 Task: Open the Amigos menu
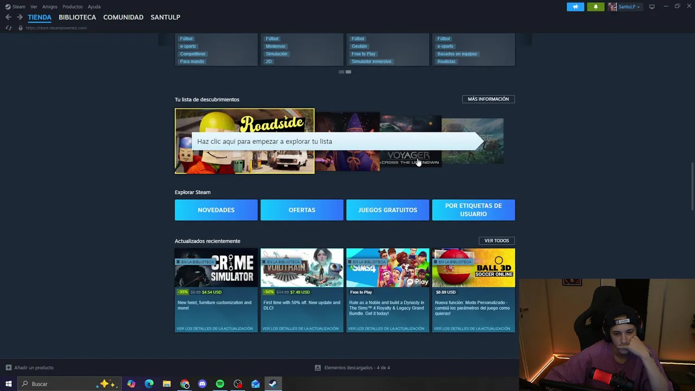pyautogui.click(x=50, y=7)
